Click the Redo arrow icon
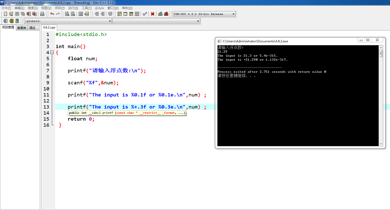This screenshot has height=210, width=390. pyautogui.click(x=58, y=14)
